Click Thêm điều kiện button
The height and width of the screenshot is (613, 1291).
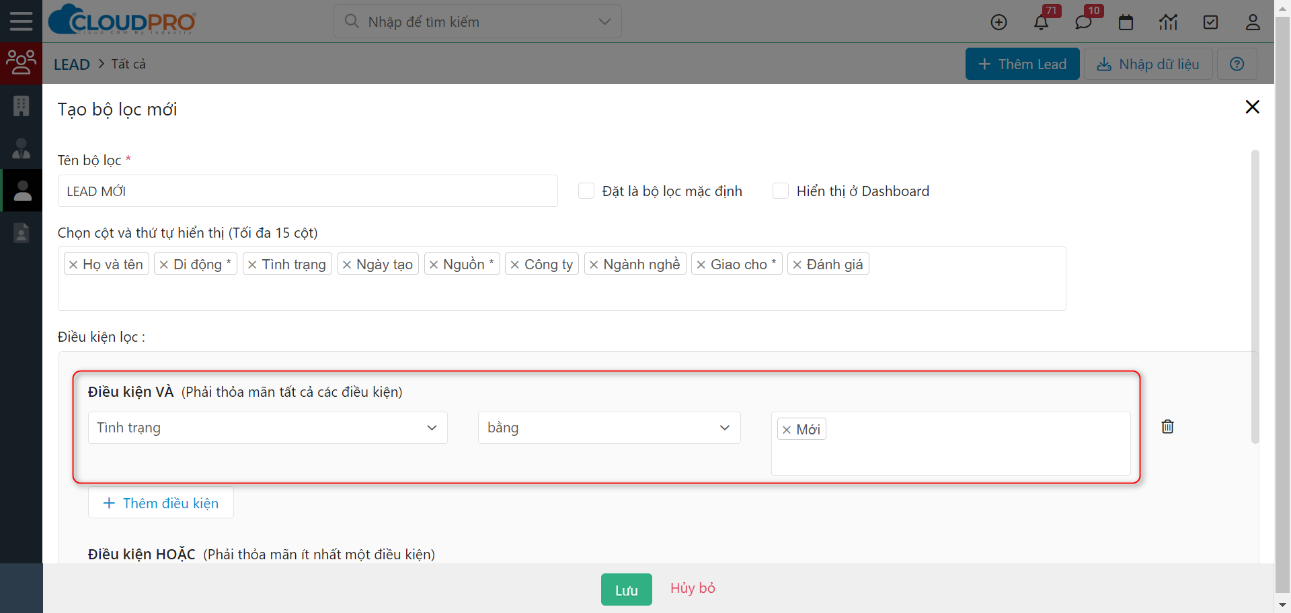161,503
